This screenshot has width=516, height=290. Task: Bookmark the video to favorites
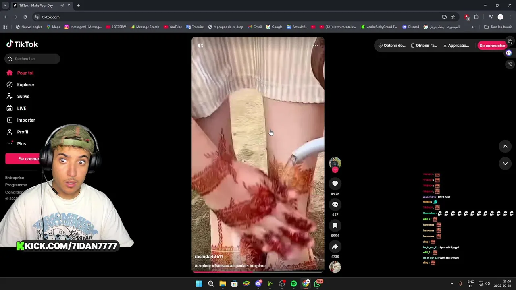point(335,226)
